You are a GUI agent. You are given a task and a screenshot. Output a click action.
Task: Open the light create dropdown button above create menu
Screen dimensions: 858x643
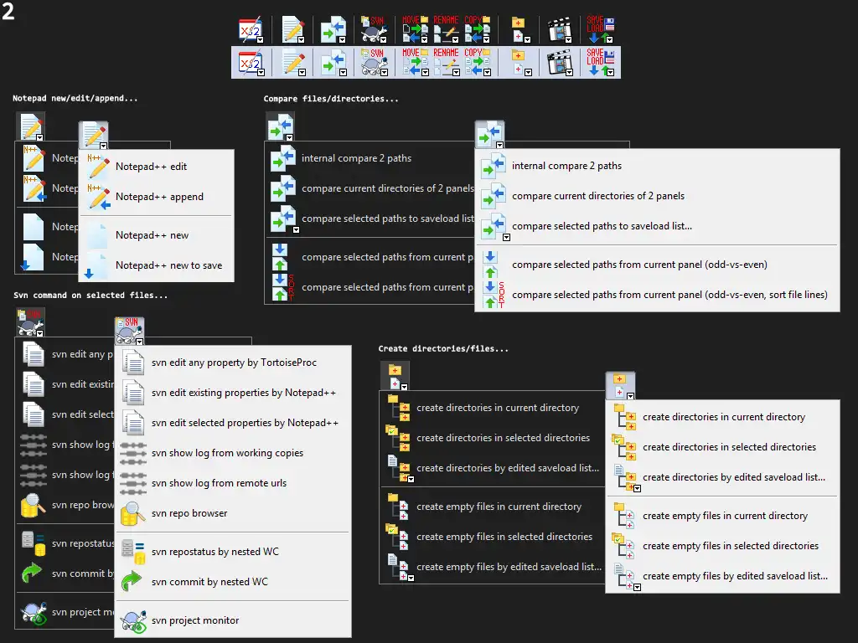(x=621, y=385)
